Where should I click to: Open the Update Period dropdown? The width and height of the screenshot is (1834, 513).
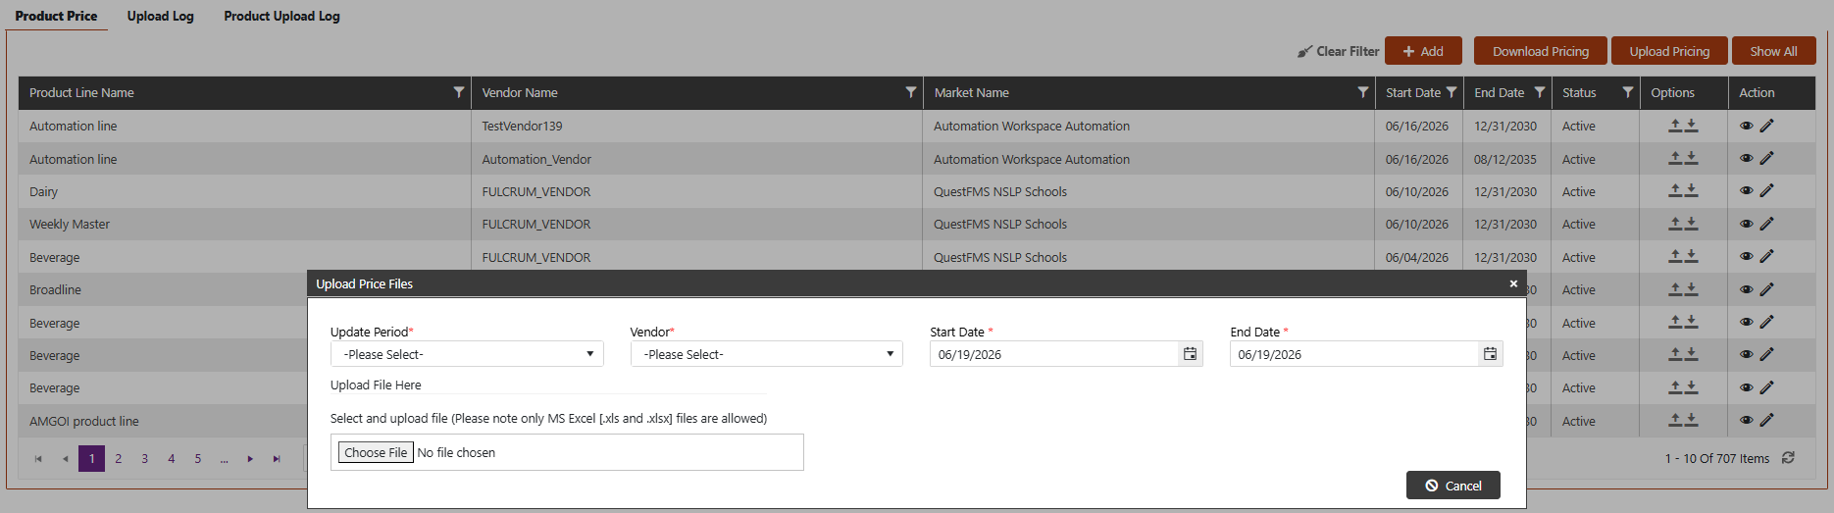click(467, 354)
